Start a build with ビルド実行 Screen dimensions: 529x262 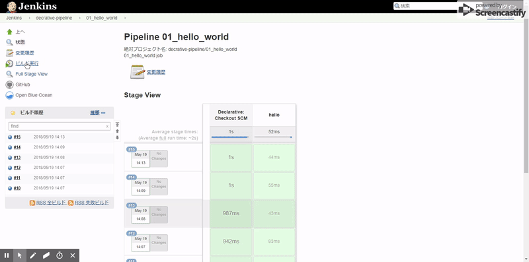coord(27,63)
